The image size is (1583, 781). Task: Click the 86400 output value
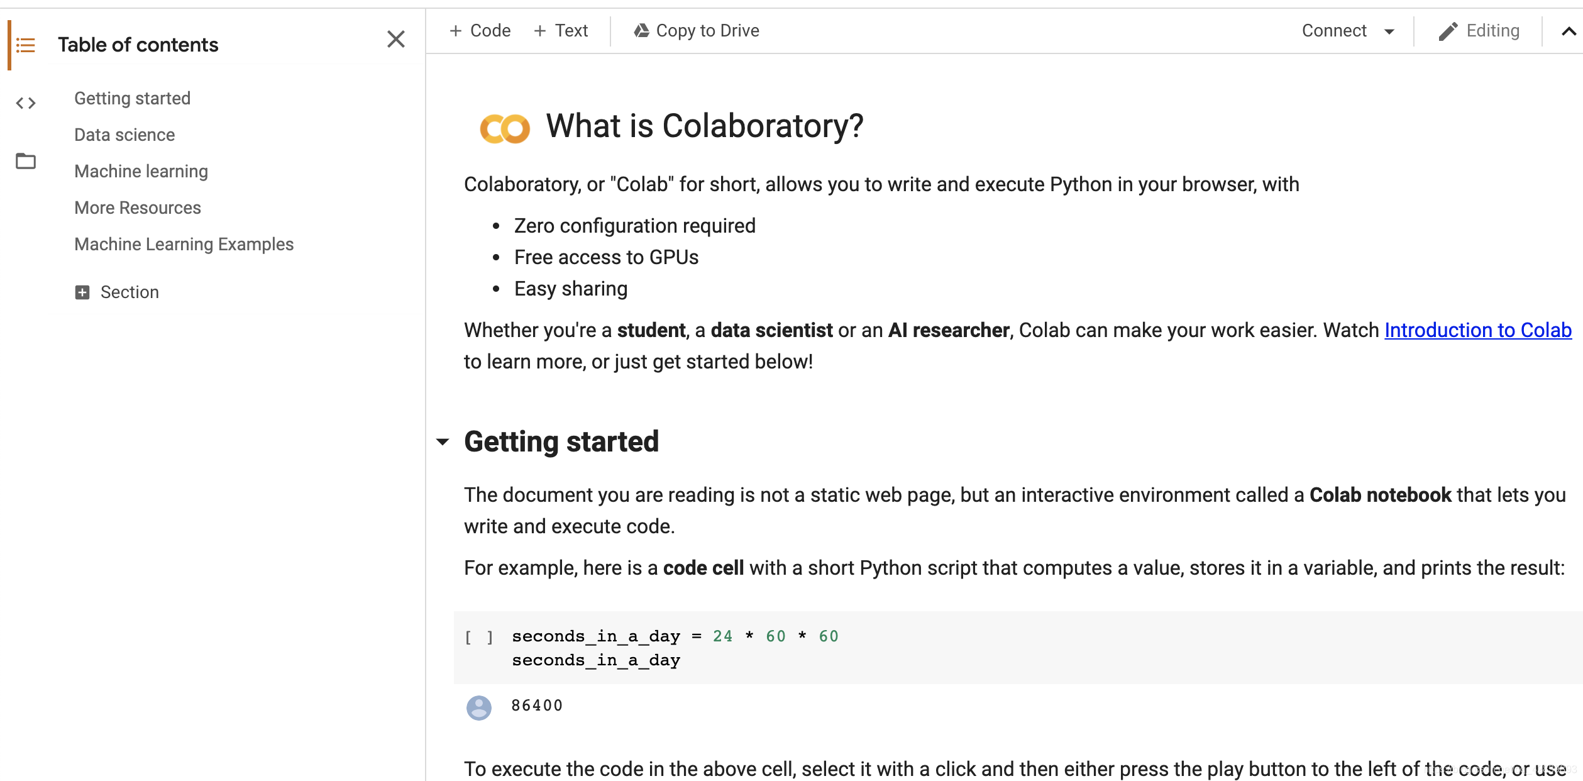click(x=537, y=706)
